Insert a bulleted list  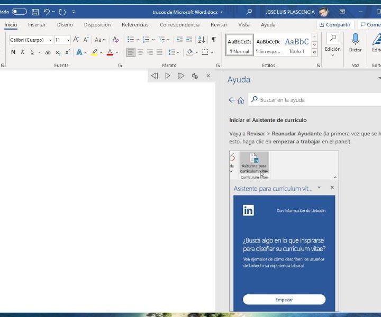tap(131, 39)
